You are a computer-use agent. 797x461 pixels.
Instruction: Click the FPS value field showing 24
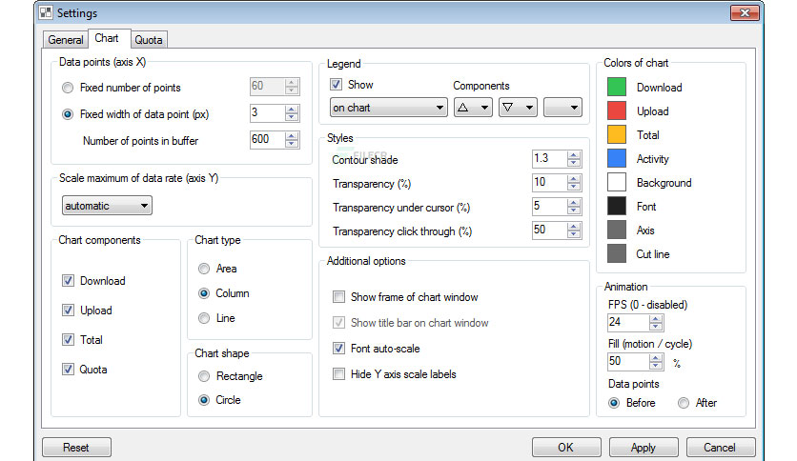coord(628,322)
